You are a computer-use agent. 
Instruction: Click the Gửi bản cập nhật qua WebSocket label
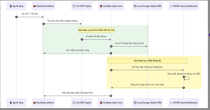point(147,67)
